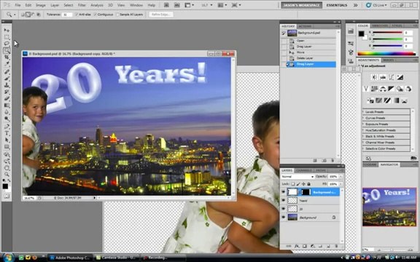Screen dimensions: 420x262
Task: Select the Path Selection tool
Action: click(x=7, y=140)
